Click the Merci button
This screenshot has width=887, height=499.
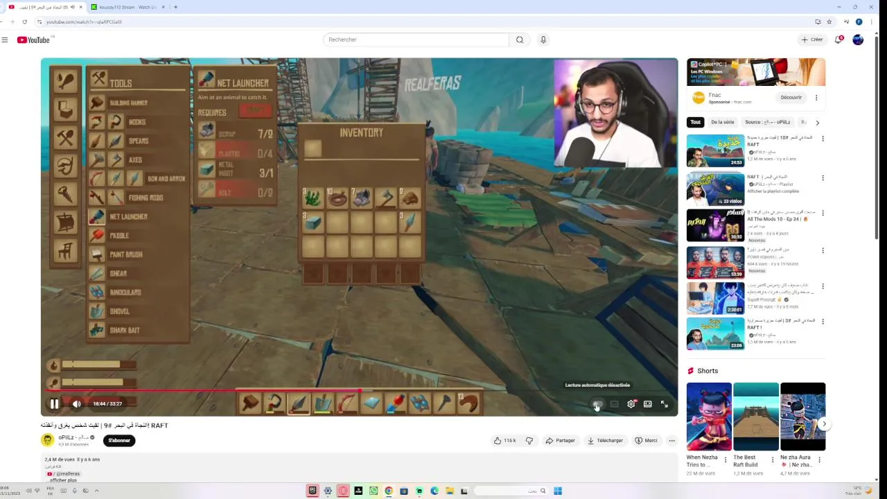[x=646, y=441]
